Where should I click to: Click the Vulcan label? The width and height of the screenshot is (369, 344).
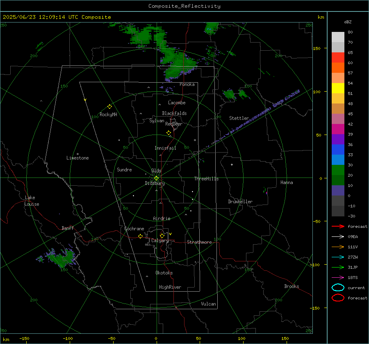pyautogui.click(x=208, y=304)
